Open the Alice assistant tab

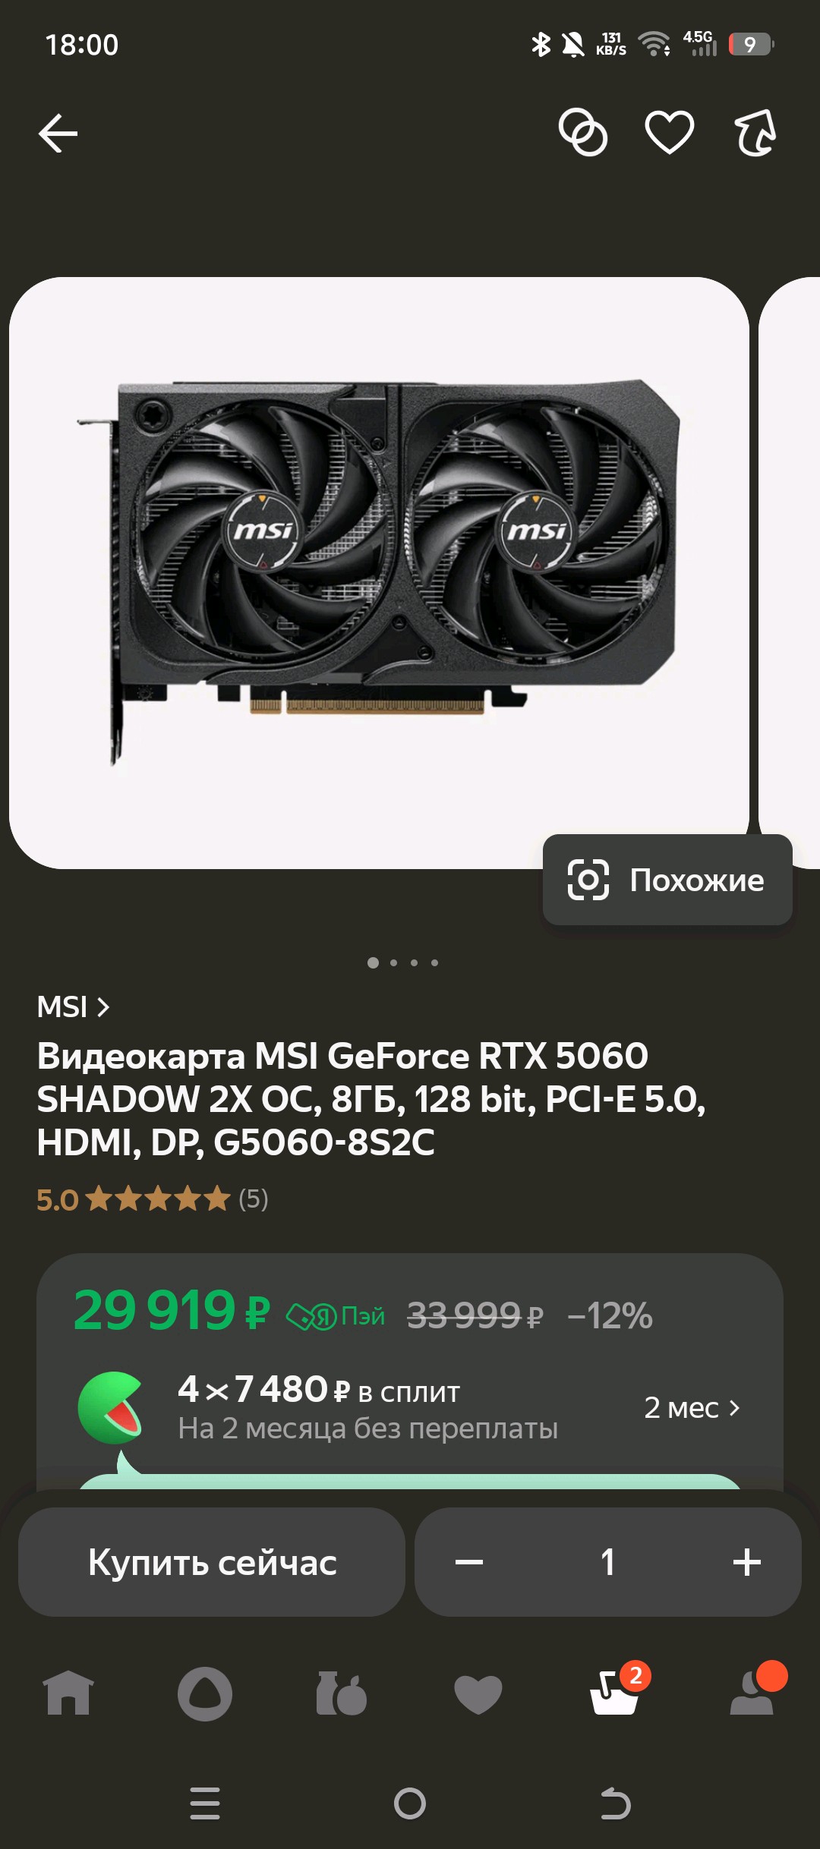click(x=205, y=1693)
